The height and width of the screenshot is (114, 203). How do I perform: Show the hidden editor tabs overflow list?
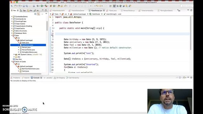tap(179, 10)
